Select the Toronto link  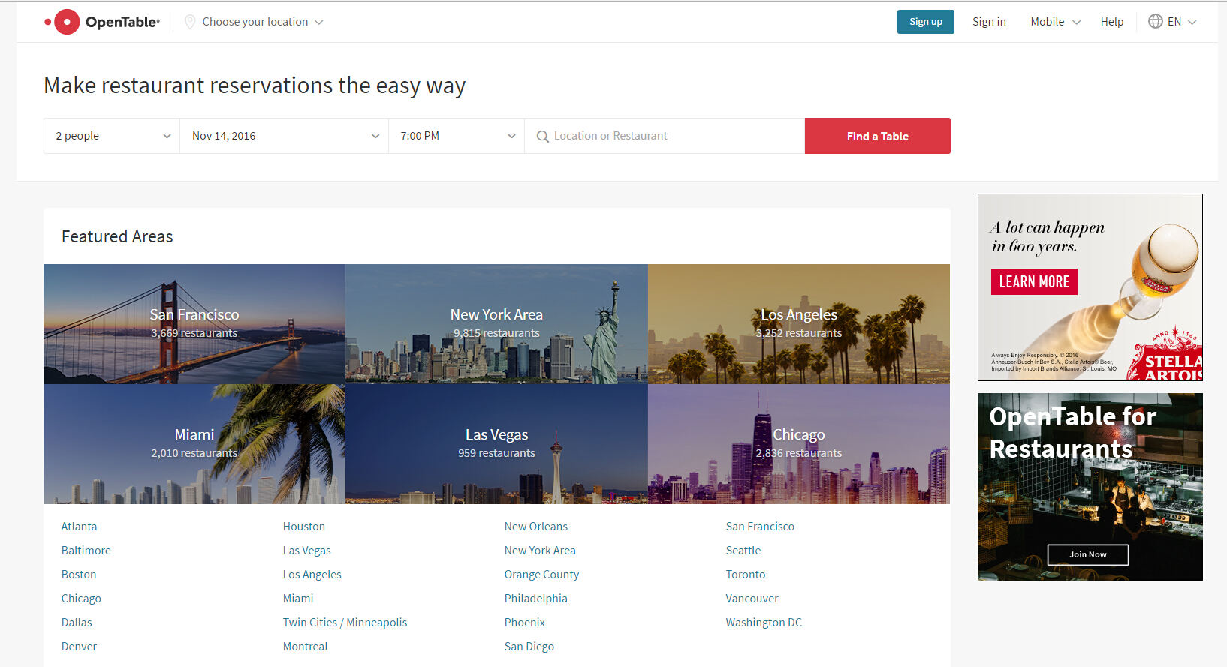click(x=746, y=575)
